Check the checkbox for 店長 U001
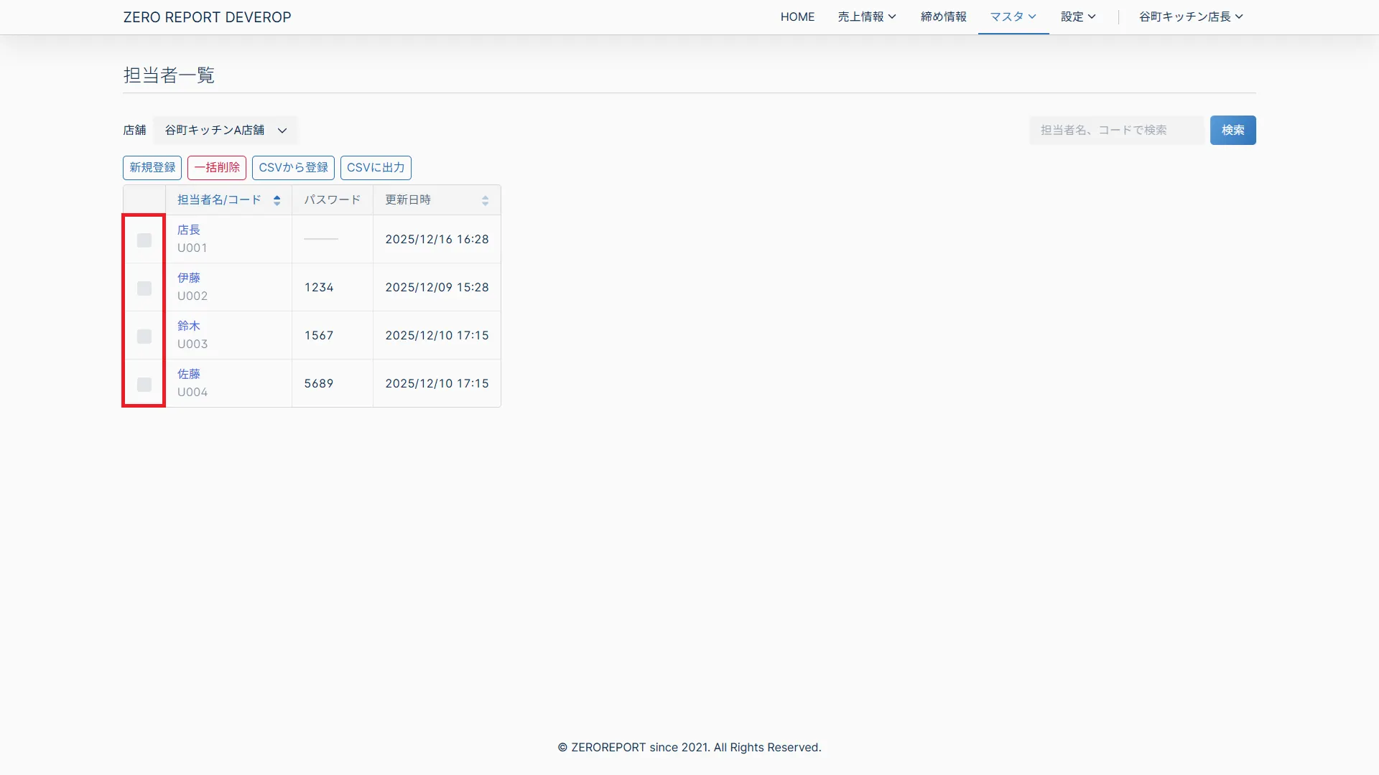Image resolution: width=1379 pixels, height=775 pixels. point(144,240)
